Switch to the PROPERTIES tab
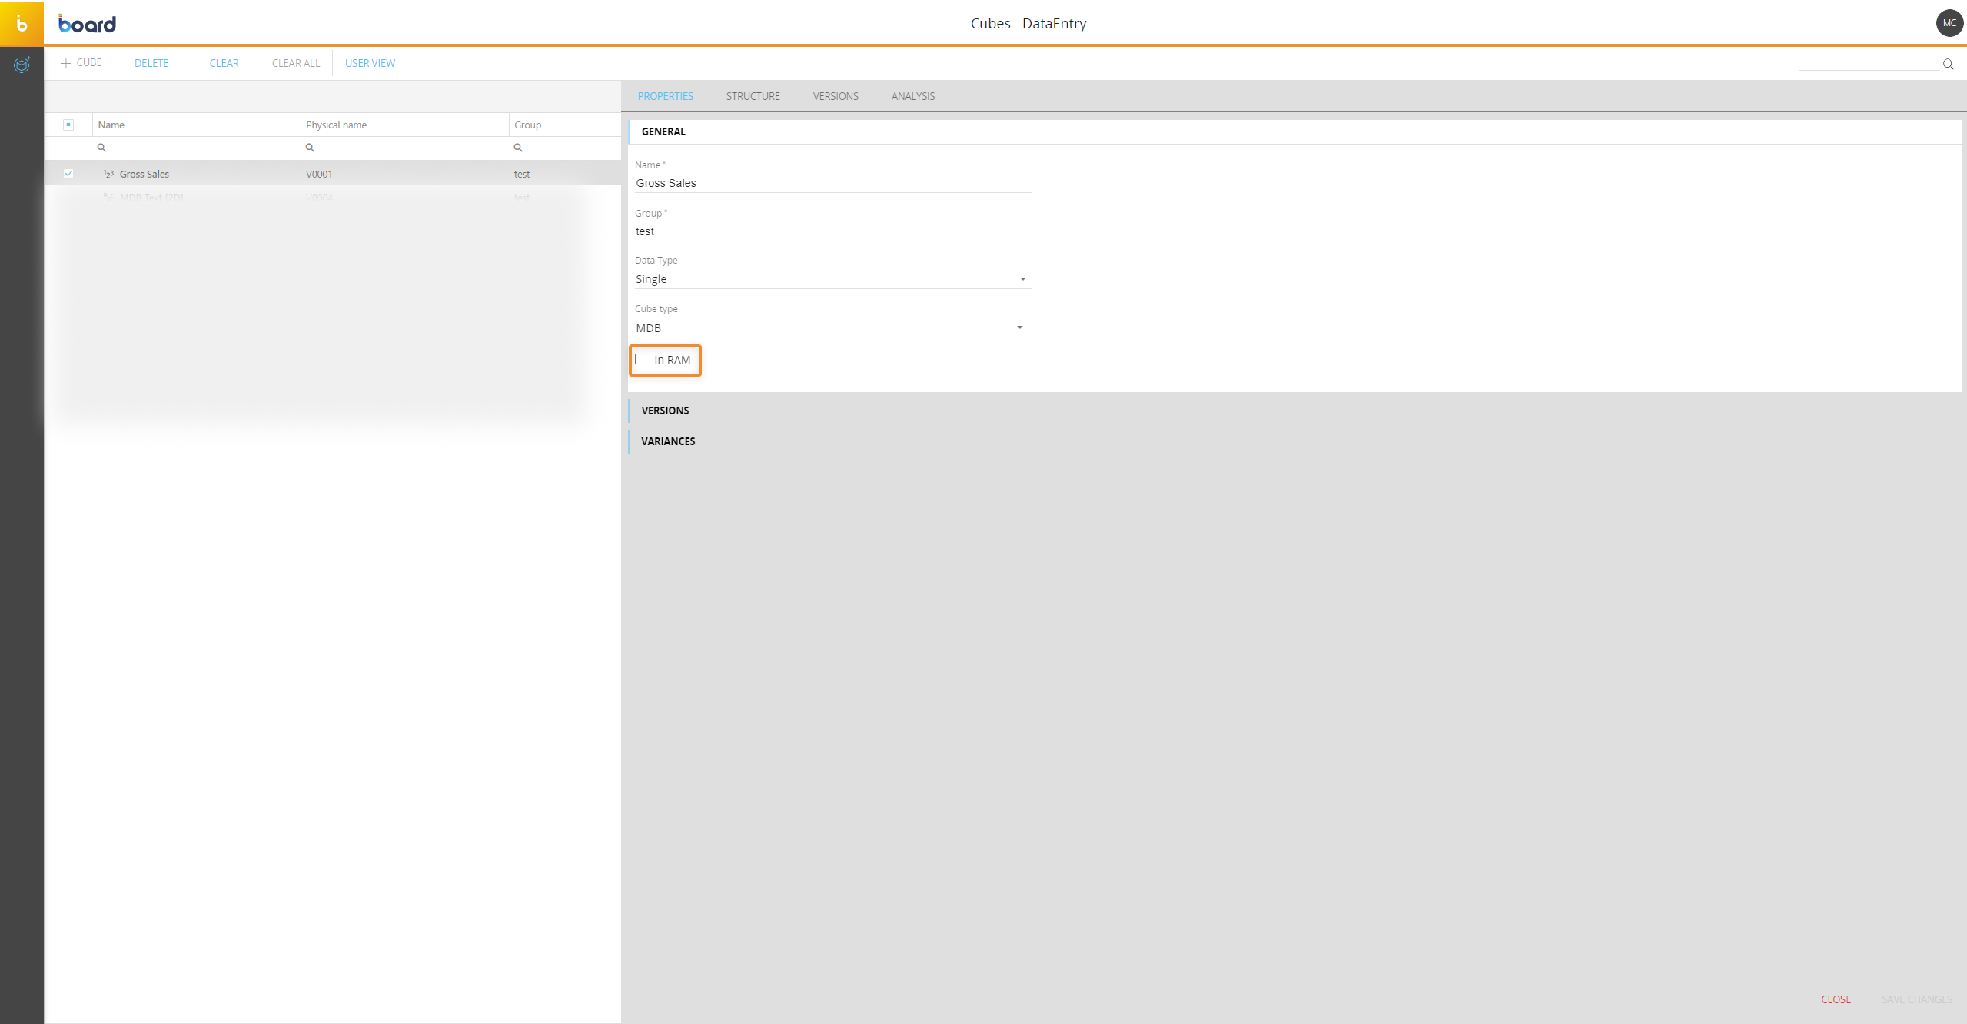The height and width of the screenshot is (1024, 1967). (x=666, y=96)
